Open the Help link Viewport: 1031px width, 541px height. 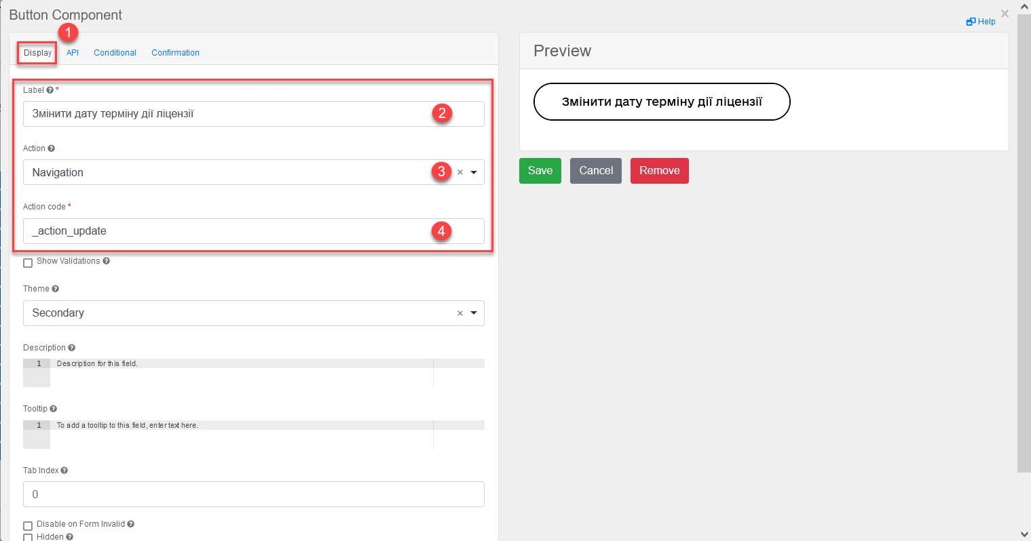point(981,22)
